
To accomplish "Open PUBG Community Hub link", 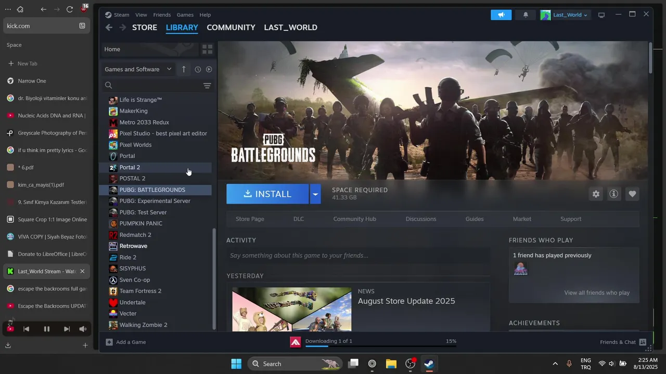I will (354, 219).
